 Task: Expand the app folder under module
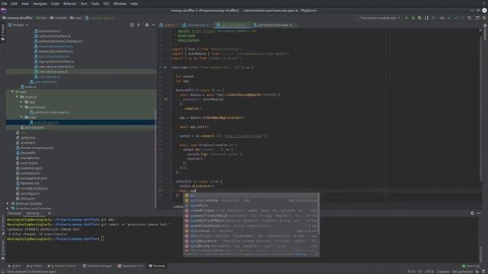pos(22,102)
